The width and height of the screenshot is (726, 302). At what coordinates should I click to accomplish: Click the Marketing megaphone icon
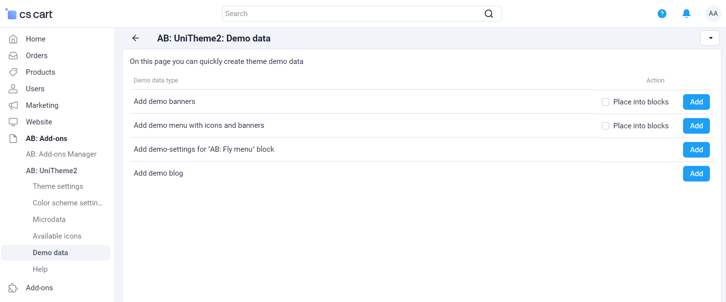pyautogui.click(x=13, y=105)
